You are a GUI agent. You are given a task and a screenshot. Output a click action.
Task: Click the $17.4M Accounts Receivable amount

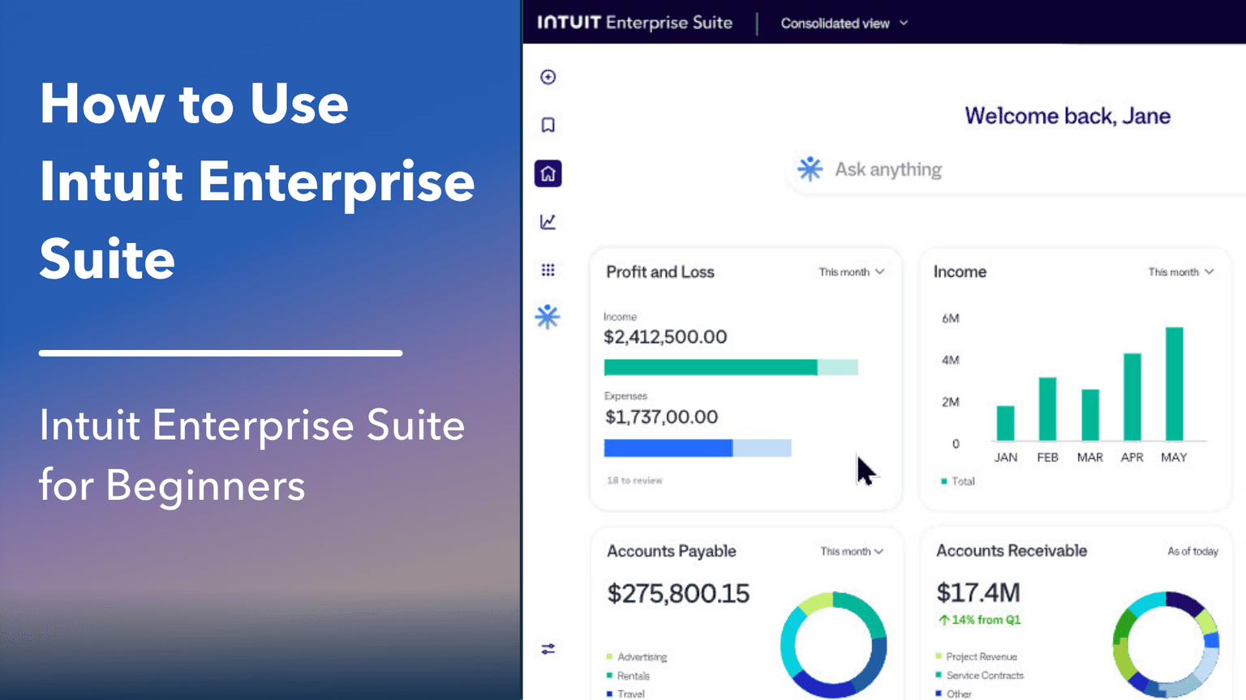point(978,592)
